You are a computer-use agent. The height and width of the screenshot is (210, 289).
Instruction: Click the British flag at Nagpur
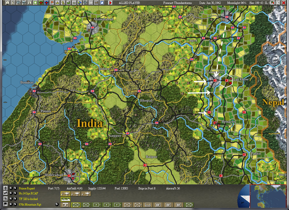pos(127,133)
